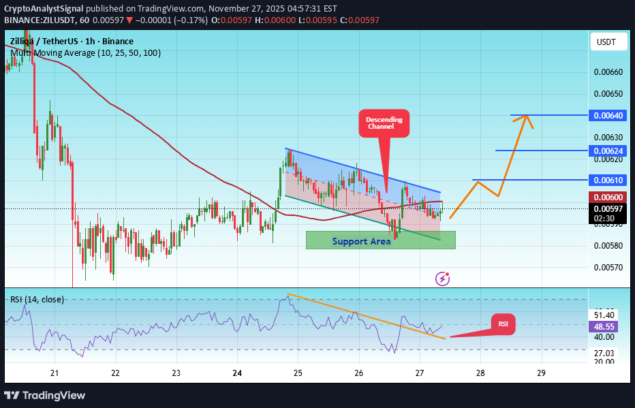Click the red RSI callout on the indicator pane
The width and height of the screenshot is (635, 408).
pyautogui.click(x=502, y=324)
